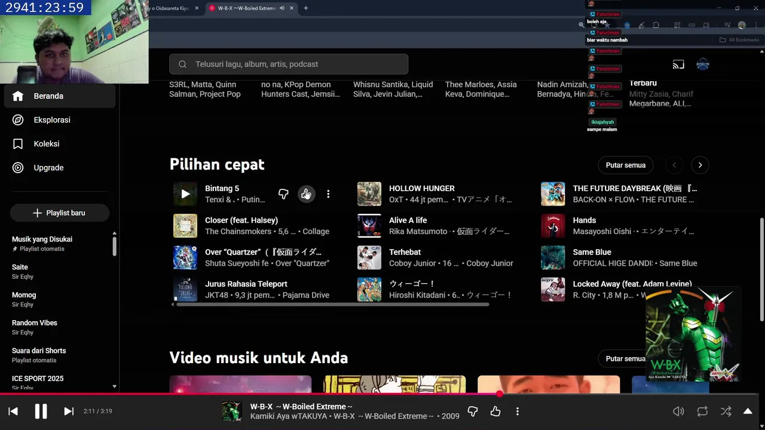Skip to the previous track

(13, 411)
